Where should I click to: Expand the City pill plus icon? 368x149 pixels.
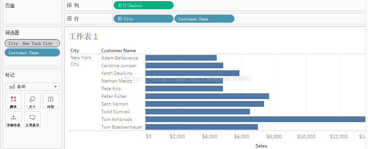click(x=120, y=19)
